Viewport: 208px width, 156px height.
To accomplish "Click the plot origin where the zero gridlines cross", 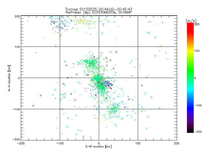I will 99,78.
